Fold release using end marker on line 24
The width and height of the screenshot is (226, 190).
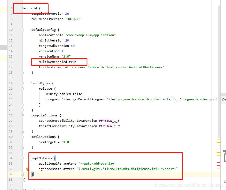(22, 105)
